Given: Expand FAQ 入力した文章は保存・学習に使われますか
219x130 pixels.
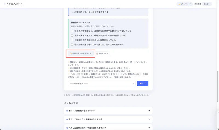Looking at the screenshot, I should coord(108,128).
